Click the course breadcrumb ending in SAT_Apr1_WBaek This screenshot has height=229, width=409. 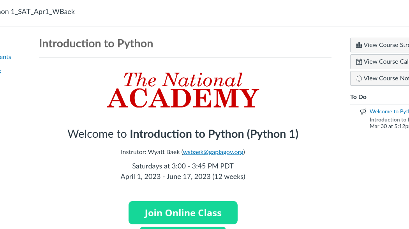37,12
